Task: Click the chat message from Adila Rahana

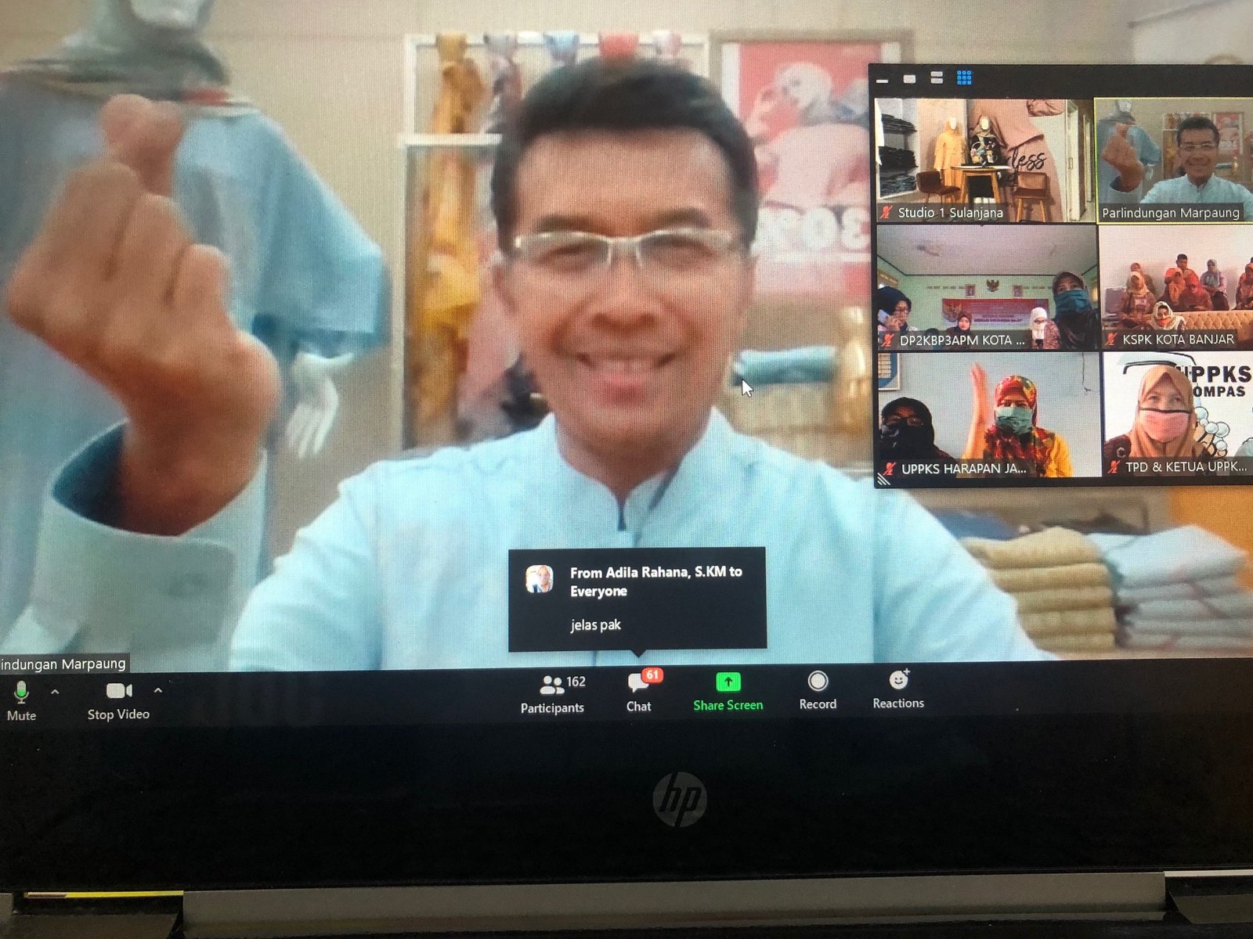Action: pyautogui.click(x=637, y=599)
